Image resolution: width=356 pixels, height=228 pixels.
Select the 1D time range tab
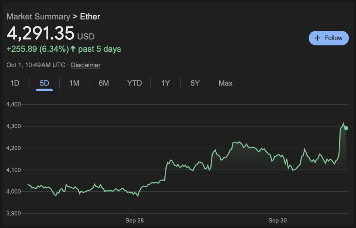[15, 83]
